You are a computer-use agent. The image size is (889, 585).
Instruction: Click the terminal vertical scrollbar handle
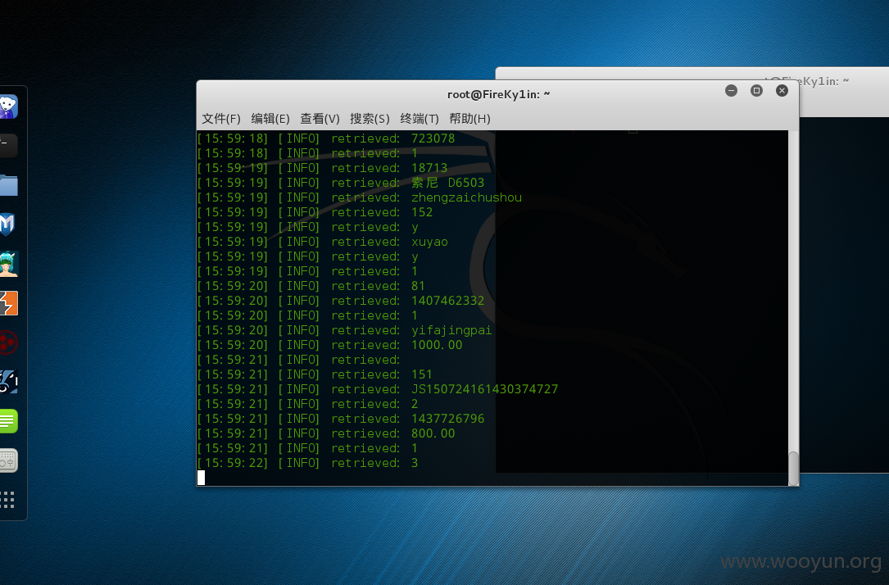(793, 468)
